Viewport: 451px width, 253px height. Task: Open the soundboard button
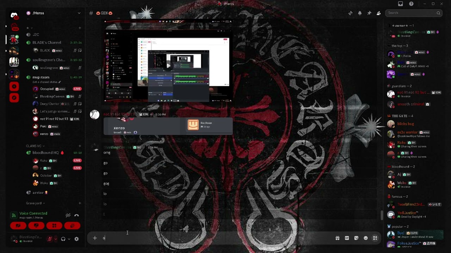pyautogui.click(x=72, y=226)
